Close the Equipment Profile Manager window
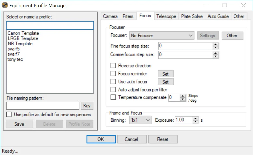 point(243,5)
